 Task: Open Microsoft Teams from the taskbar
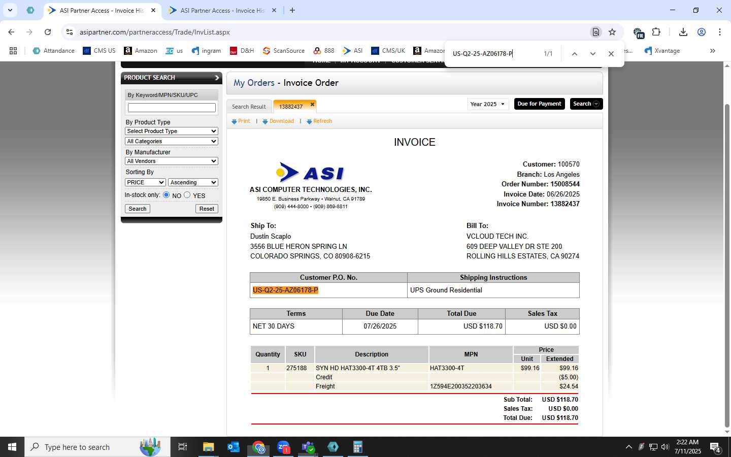click(x=308, y=447)
